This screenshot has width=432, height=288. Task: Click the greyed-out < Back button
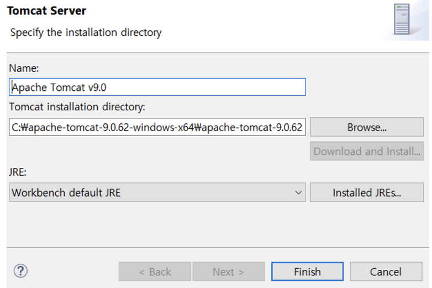(155, 271)
